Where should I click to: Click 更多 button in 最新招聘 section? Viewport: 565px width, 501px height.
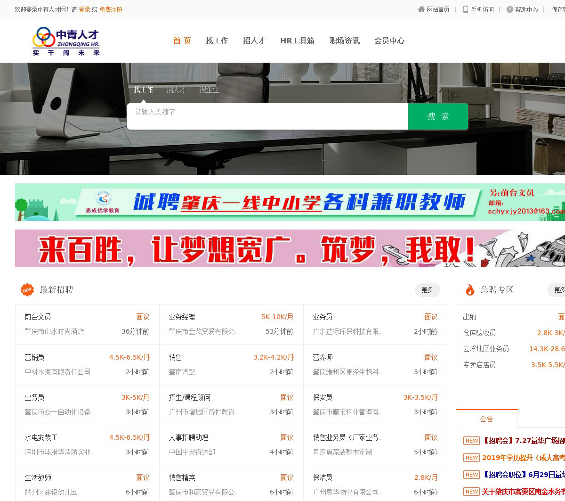(x=428, y=290)
